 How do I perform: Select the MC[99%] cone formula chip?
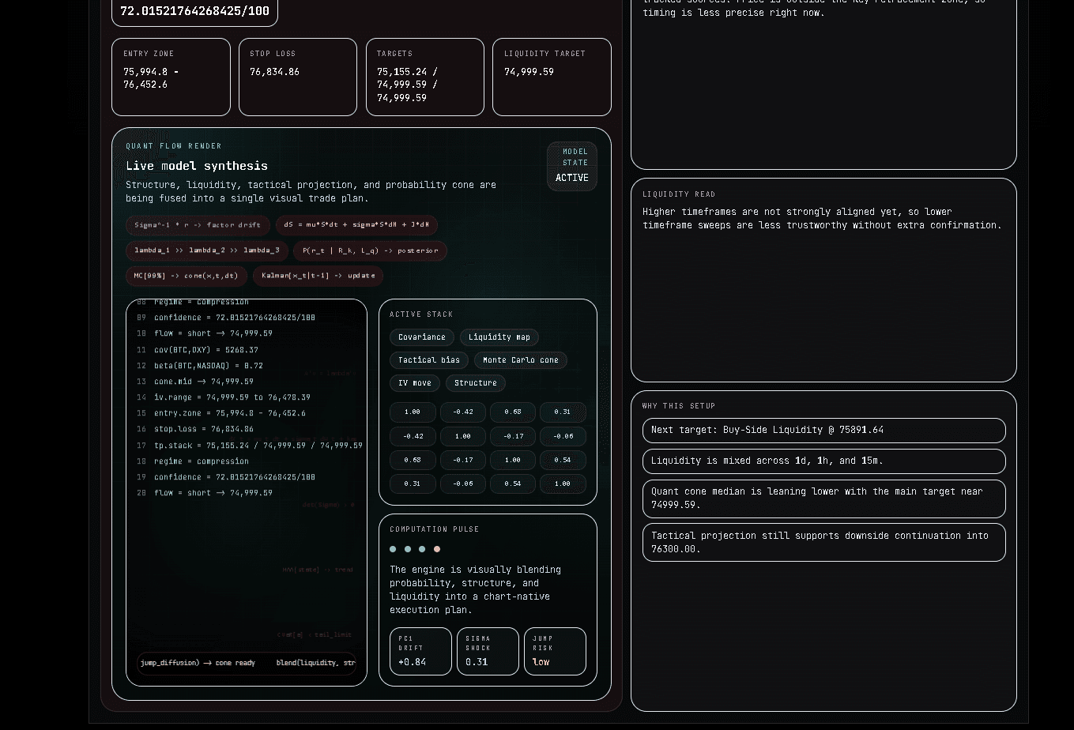click(186, 276)
